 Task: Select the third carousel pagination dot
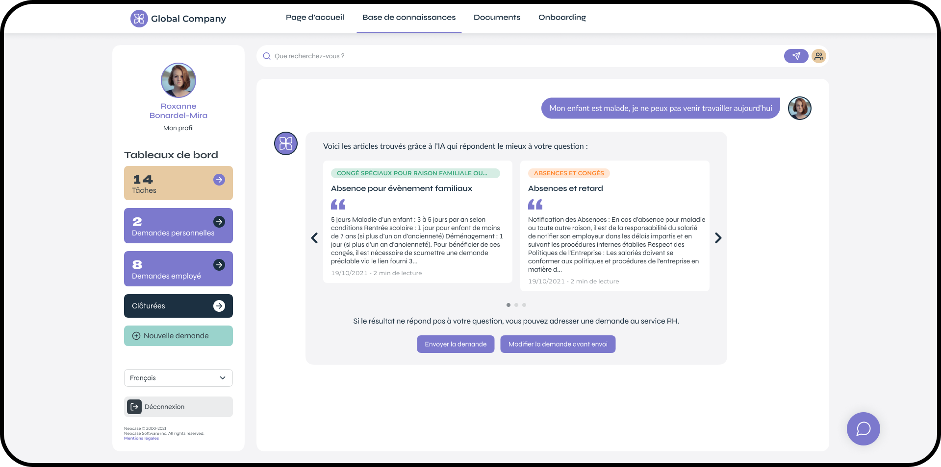[524, 305]
